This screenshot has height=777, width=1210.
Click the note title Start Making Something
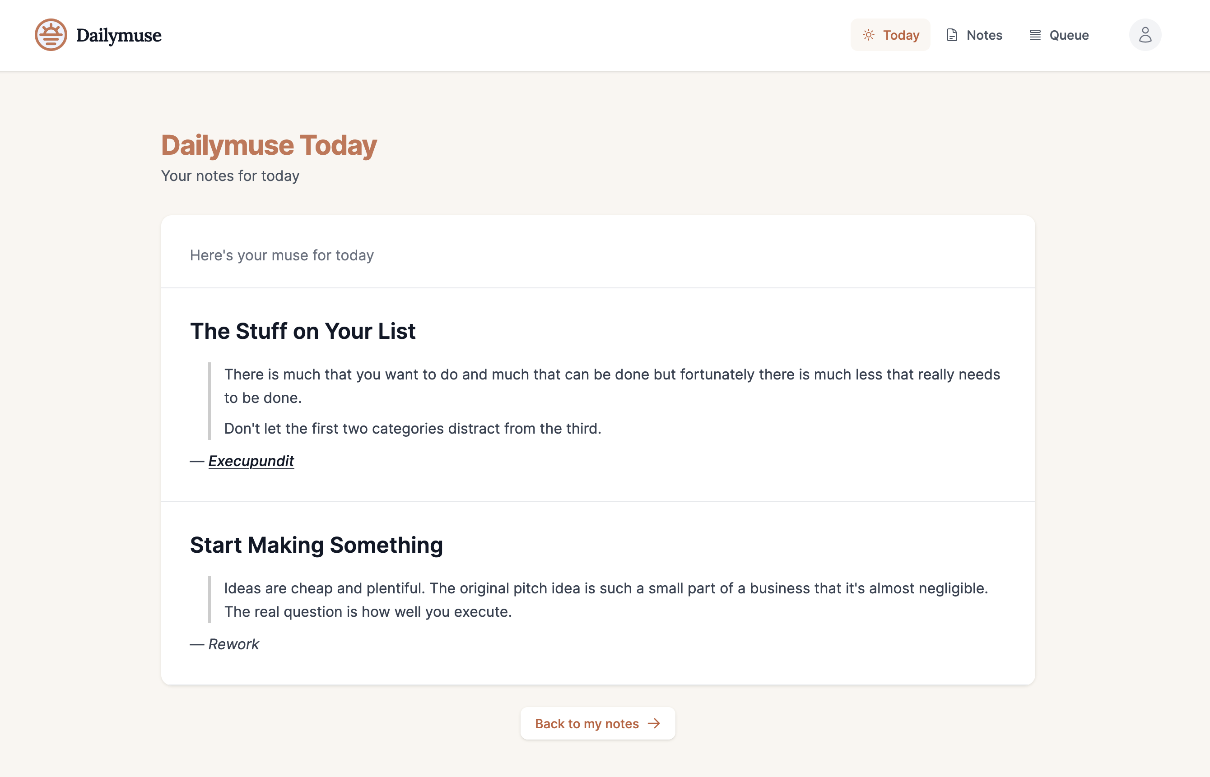pos(316,545)
